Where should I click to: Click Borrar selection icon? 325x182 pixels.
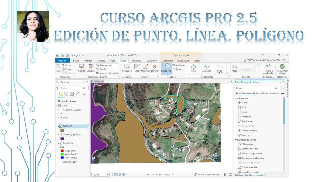tap(174, 69)
